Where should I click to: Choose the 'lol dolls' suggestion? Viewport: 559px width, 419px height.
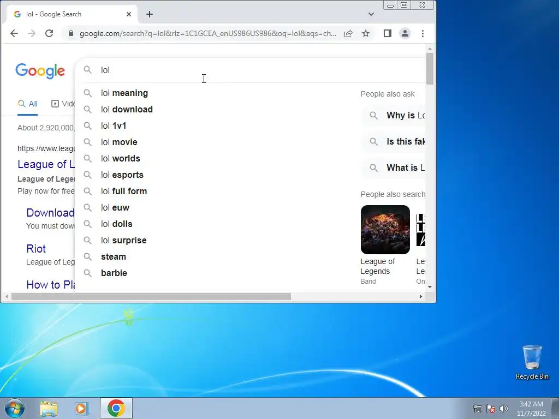coord(250,224)
